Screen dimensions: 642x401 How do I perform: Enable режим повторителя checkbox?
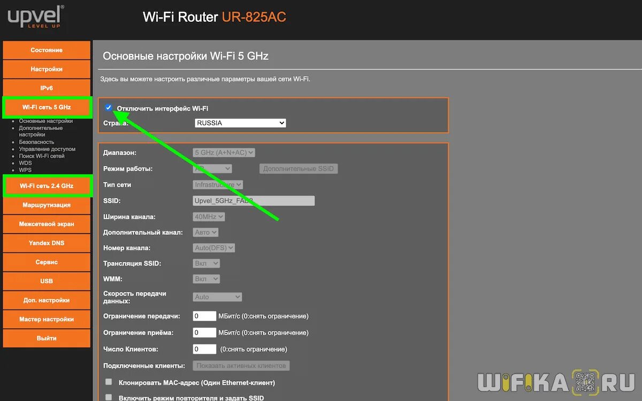coord(109,397)
